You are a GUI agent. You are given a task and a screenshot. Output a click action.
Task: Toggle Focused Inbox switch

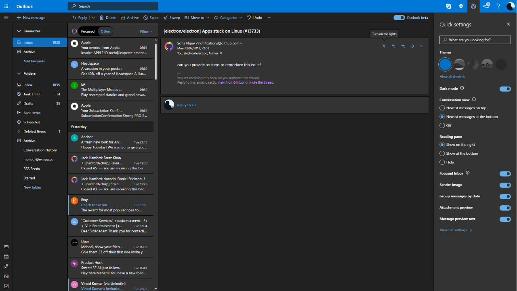point(505,174)
